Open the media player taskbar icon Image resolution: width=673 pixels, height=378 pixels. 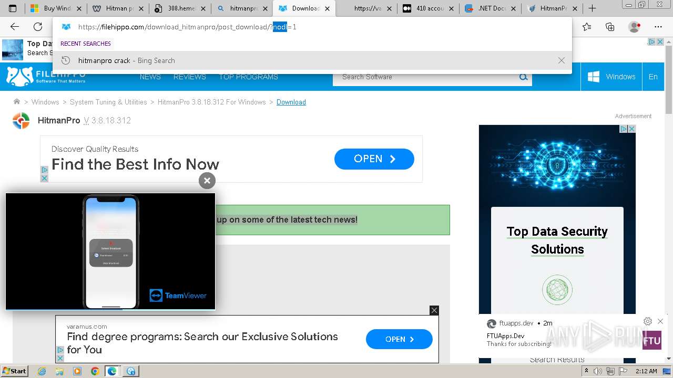pyautogui.click(x=77, y=371)
